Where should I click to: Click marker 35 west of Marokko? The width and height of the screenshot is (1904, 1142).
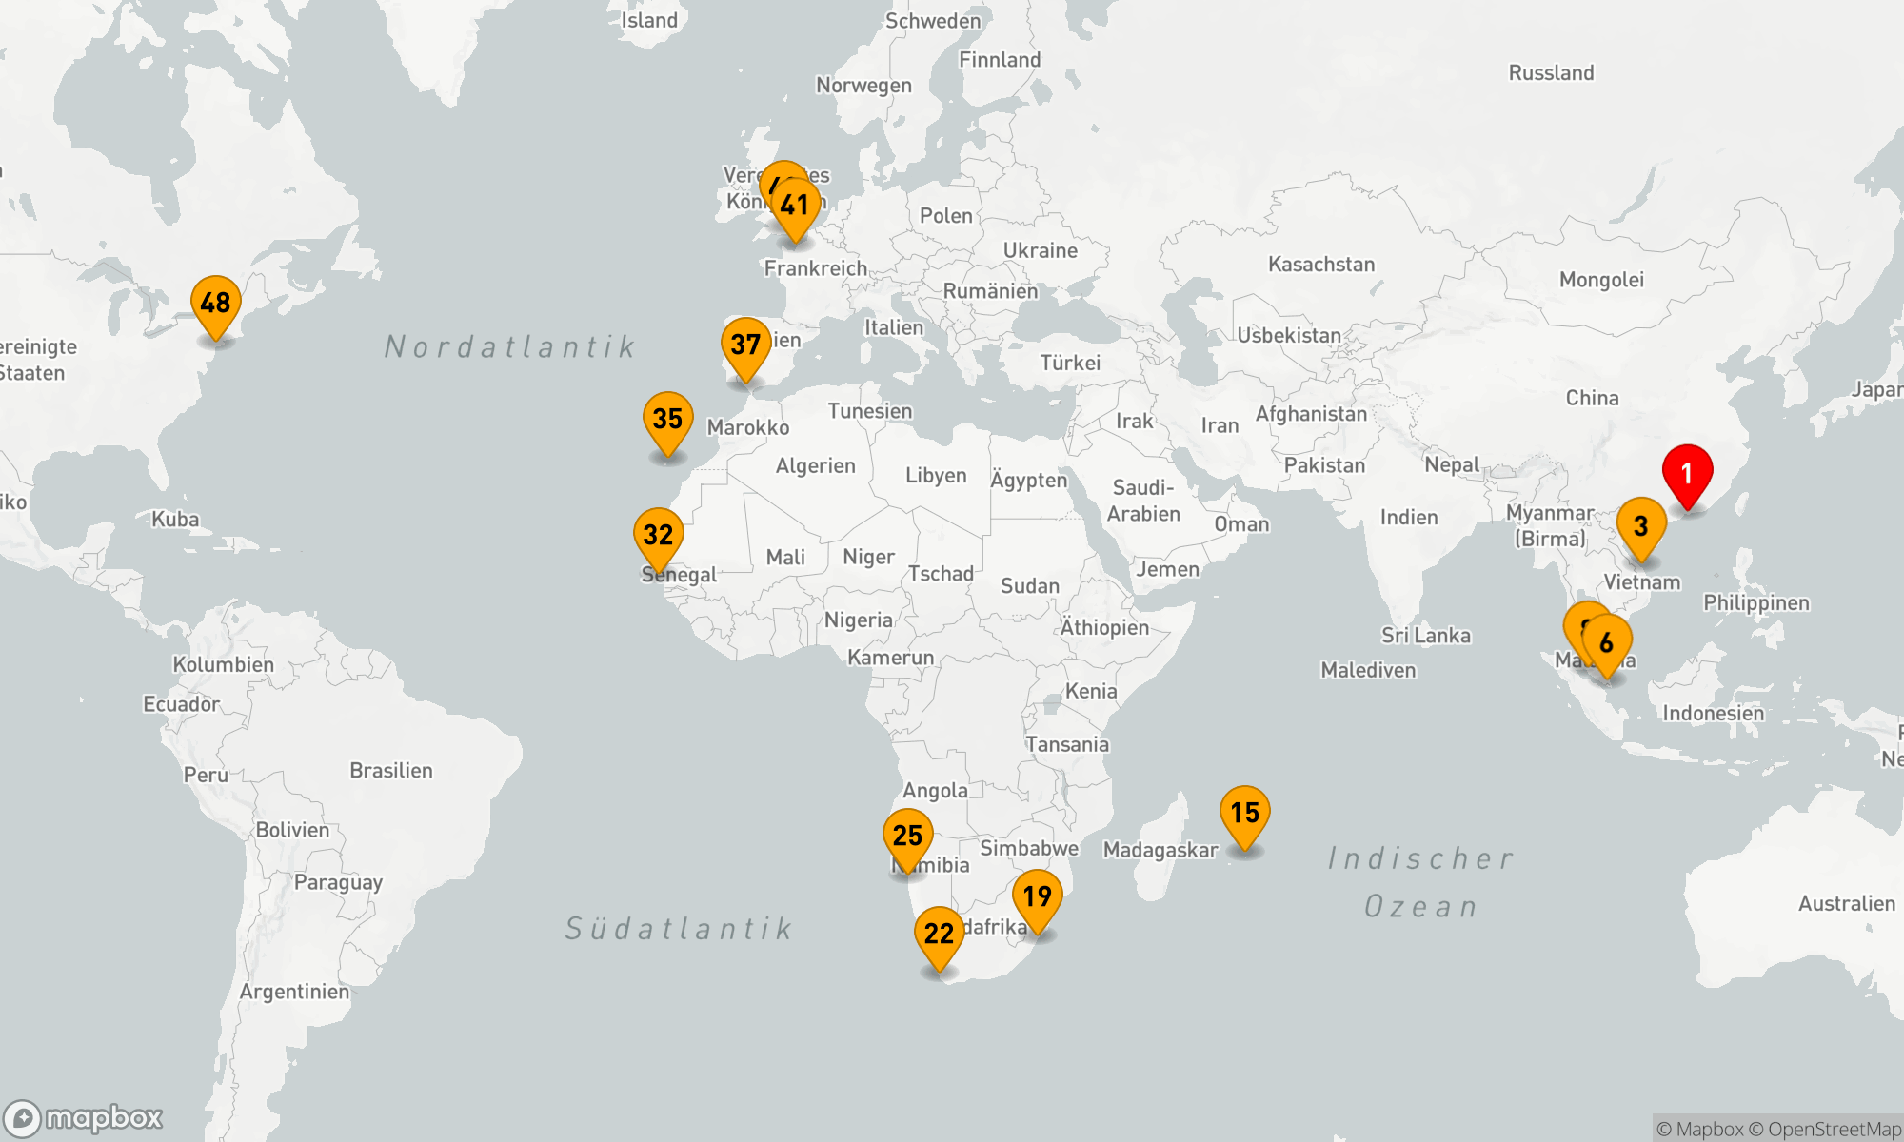(667, 419)
